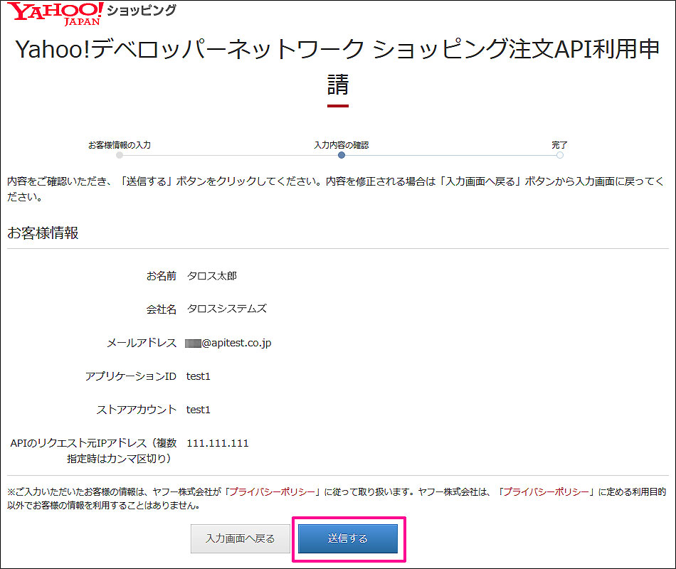Click the page title Yahoo!デベロッパーネットワーク
Image resolution: width=676 pixels, height=569 pixels.
(190, 48)
